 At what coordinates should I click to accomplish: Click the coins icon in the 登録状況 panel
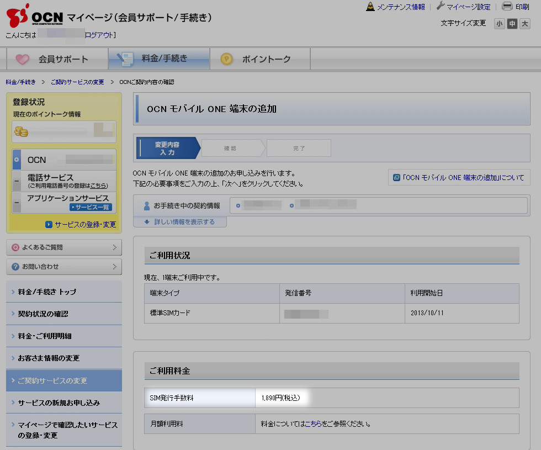[x=21, y=131]
